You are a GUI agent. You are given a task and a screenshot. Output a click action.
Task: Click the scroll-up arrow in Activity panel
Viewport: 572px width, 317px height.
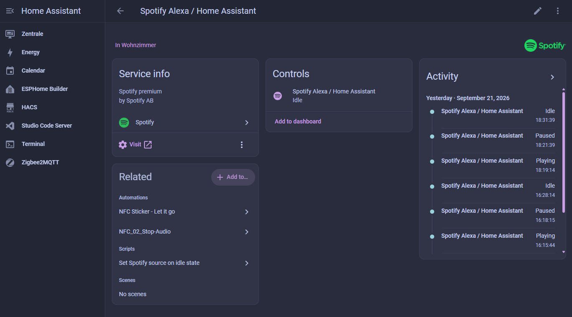[x=564, y=89]
